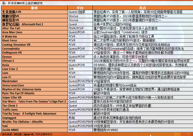This screenshot has width=193, height=136.
Task: Select the 生化危机4 VR game cell
Action: 34,12
